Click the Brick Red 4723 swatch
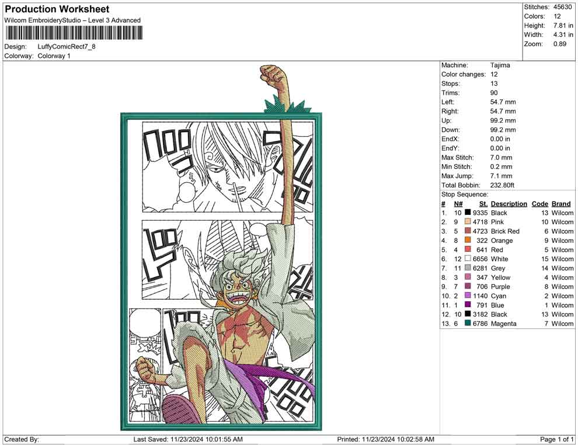The image size is (578, 445). [x=468, y=231]
